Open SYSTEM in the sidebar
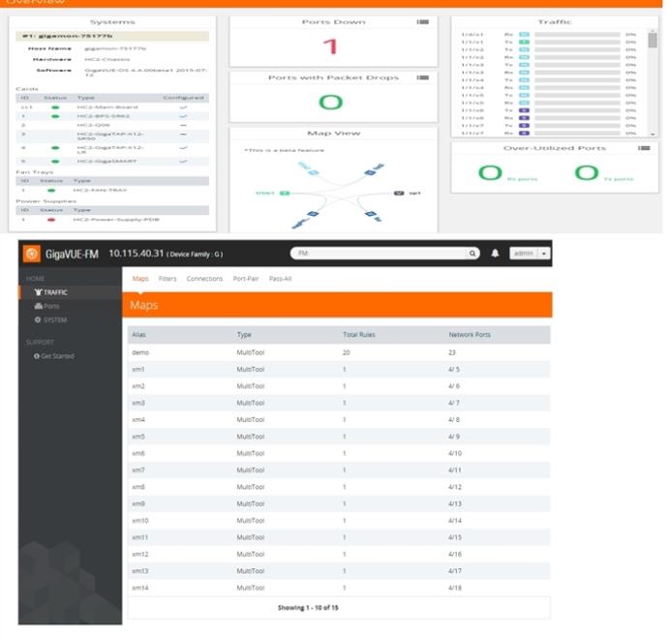Viewport: 670px width, 637px height. [x=51, y=320]
